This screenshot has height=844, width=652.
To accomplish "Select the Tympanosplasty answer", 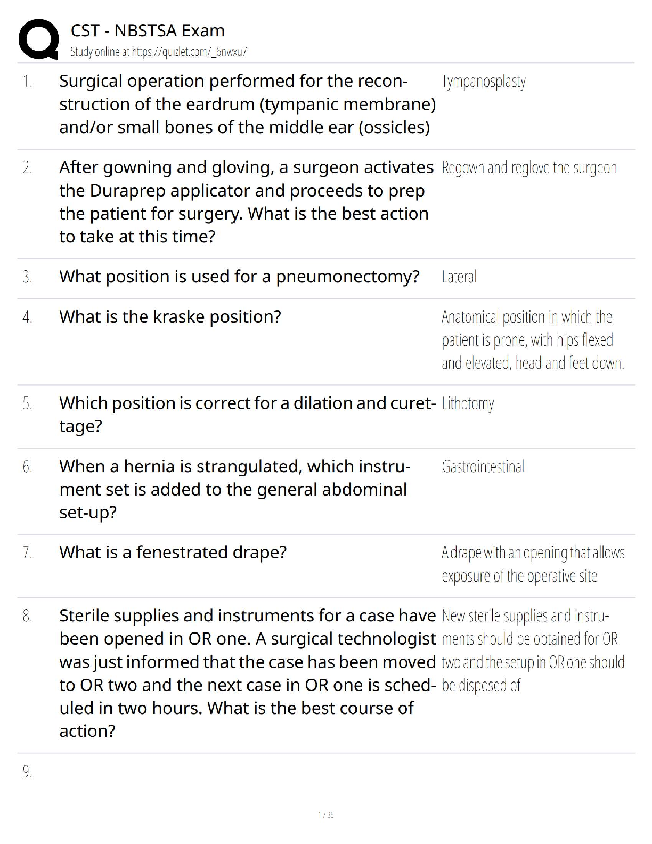I will [x=483, y=82].
